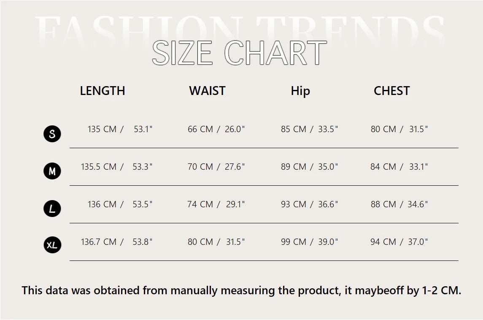The width and height of the screenshot is (483, 320).
Task: Select the LENGTH column header
Action: [103, 91]
